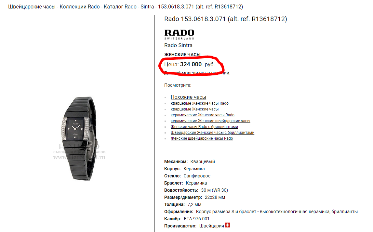Go to Коллекции Rado breadcrumb
This screenshot has width=373, height=232.
coord(79,6)
